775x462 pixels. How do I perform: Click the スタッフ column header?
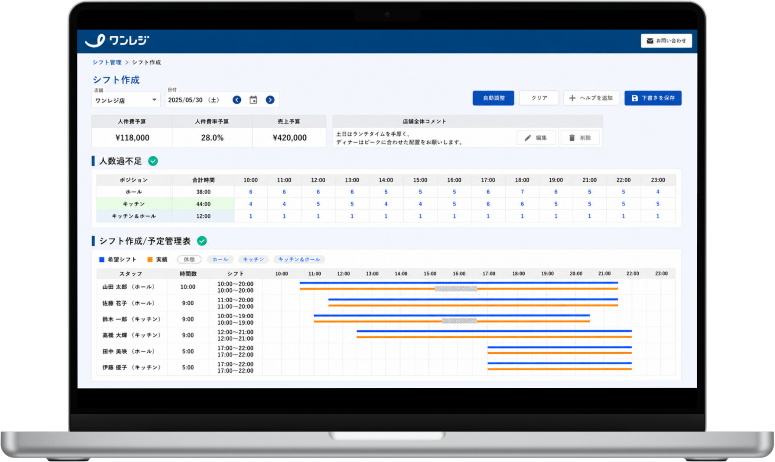131,274
